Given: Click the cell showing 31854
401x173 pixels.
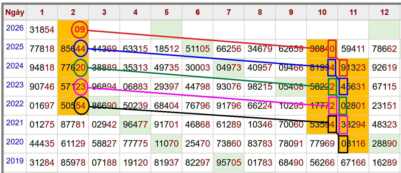Looking at the screenshot, I should pyautogui.click(x=42, y=30).
